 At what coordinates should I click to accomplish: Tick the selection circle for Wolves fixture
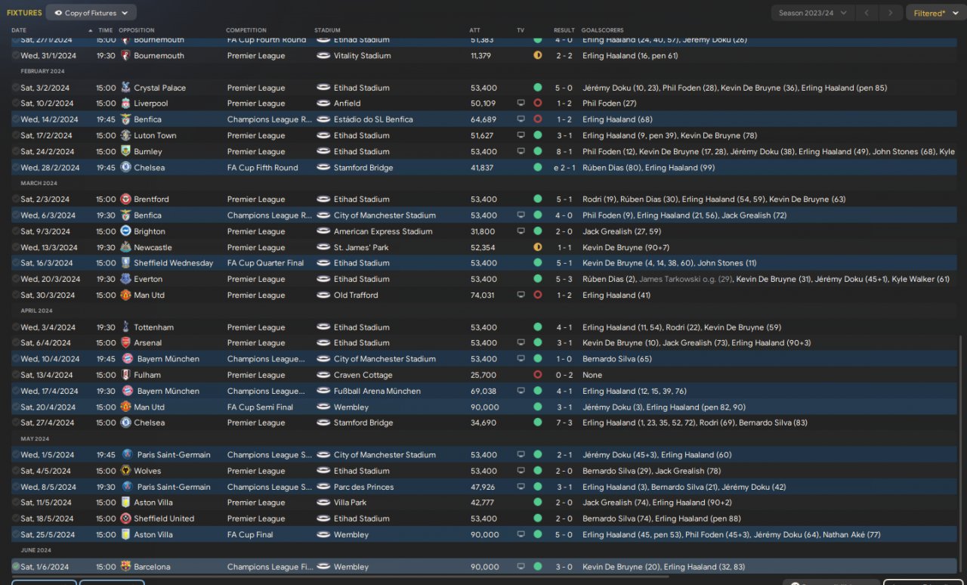(16, 471)
